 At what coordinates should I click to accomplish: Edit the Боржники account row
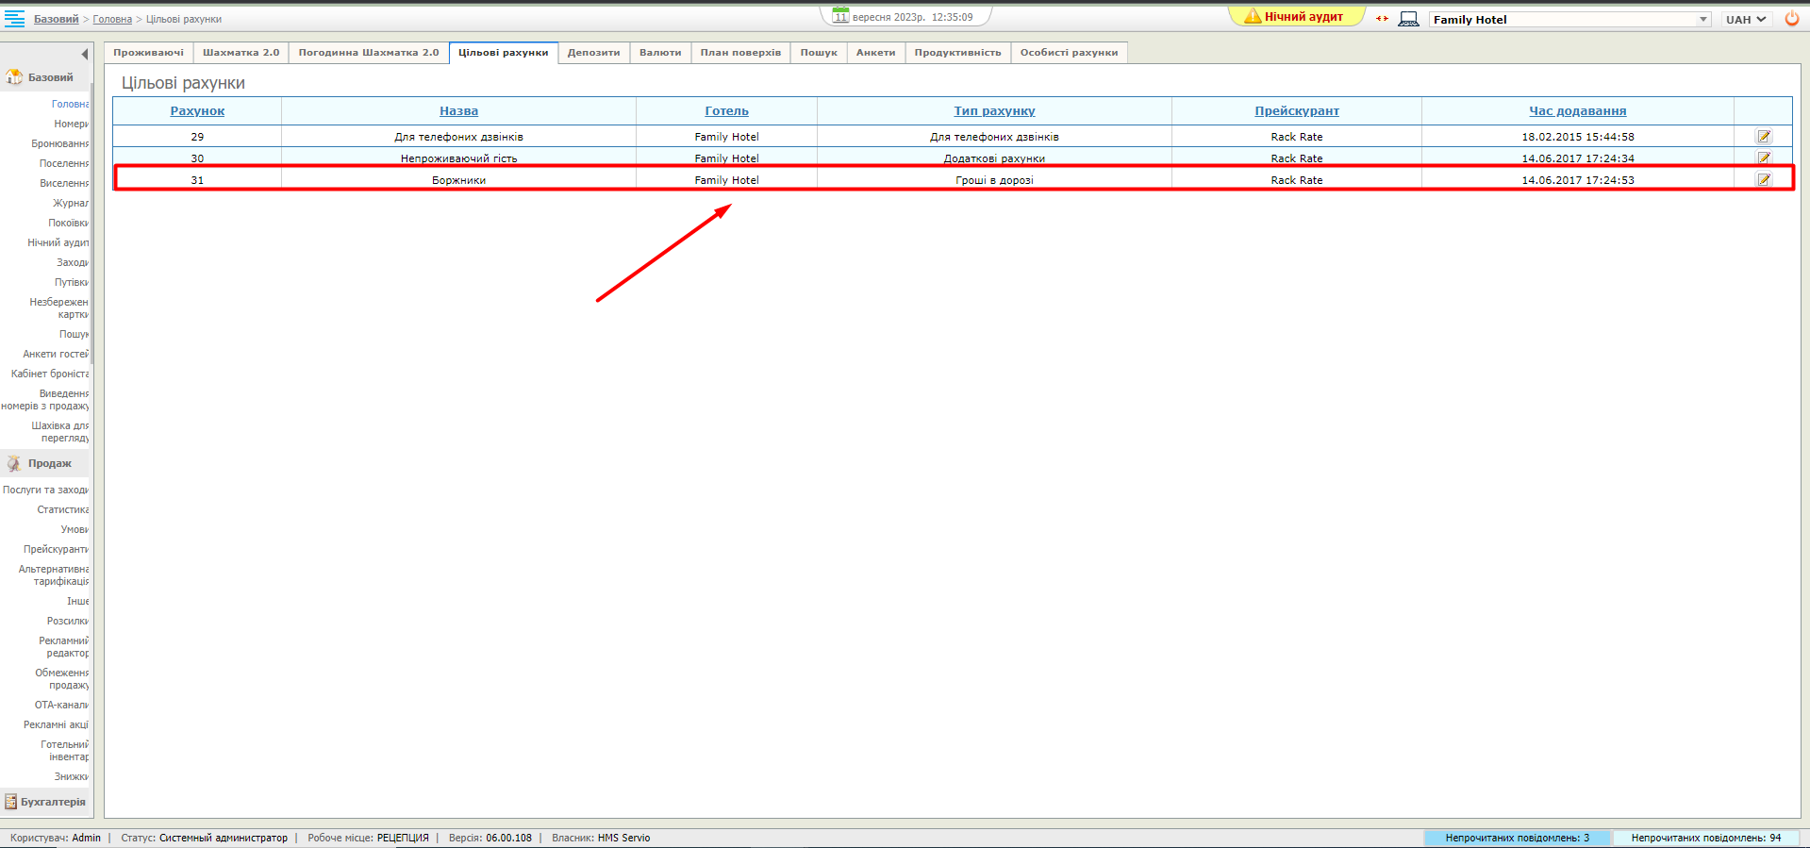coord(1763,180)
